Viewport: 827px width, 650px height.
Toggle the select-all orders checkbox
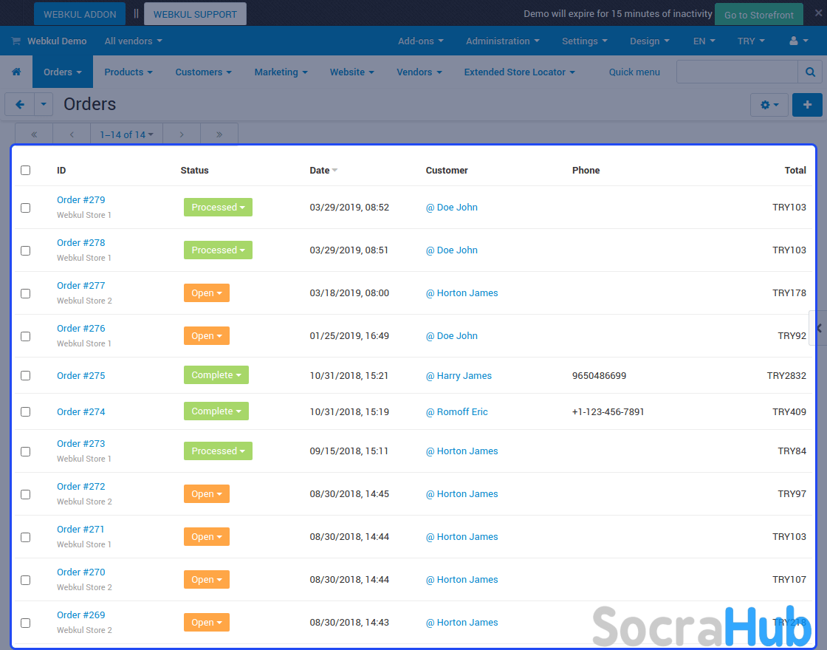click(x=26, y=170)
